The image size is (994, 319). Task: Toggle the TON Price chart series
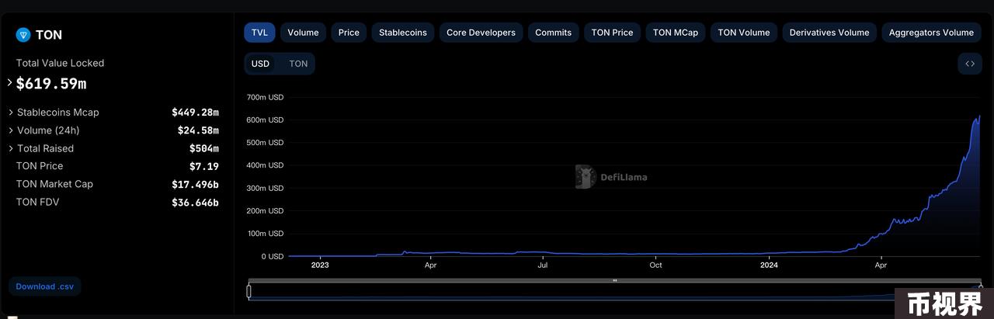[612, 33]
